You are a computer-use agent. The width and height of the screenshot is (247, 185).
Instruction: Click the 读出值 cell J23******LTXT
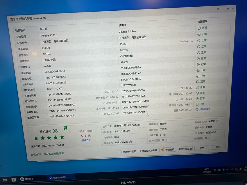(x=129, y=85)
